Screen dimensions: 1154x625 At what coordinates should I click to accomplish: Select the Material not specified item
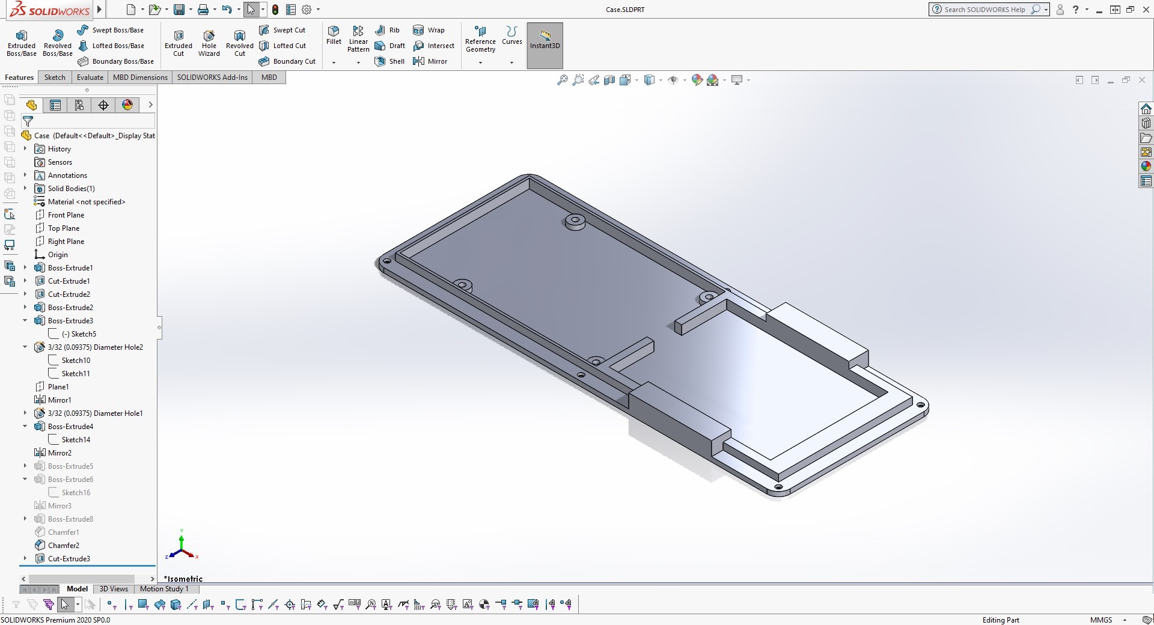80,202
